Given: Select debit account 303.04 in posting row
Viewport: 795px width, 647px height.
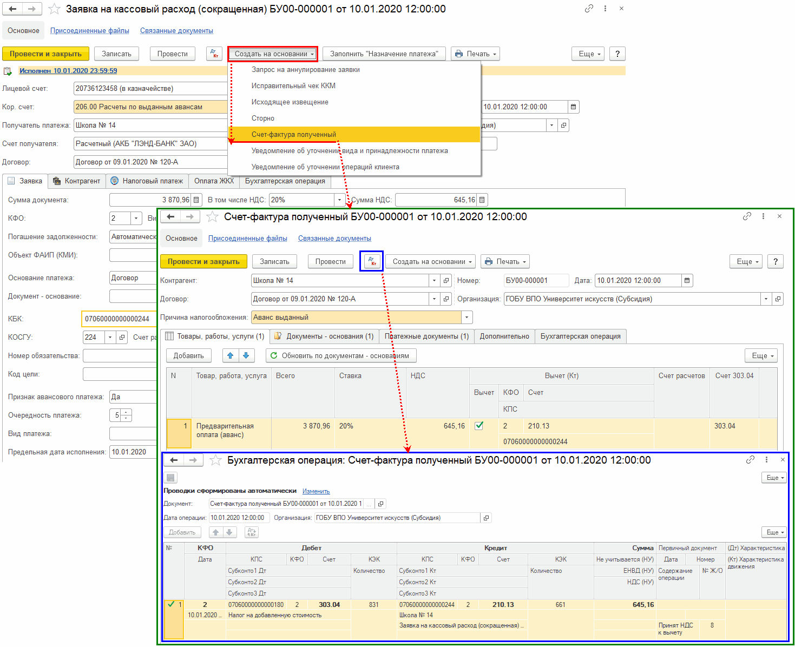Looking at the screenshot, I should tap(330, 605).
